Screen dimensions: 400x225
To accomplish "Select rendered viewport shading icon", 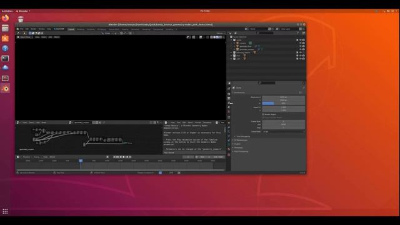I will [x=221, y=37].
